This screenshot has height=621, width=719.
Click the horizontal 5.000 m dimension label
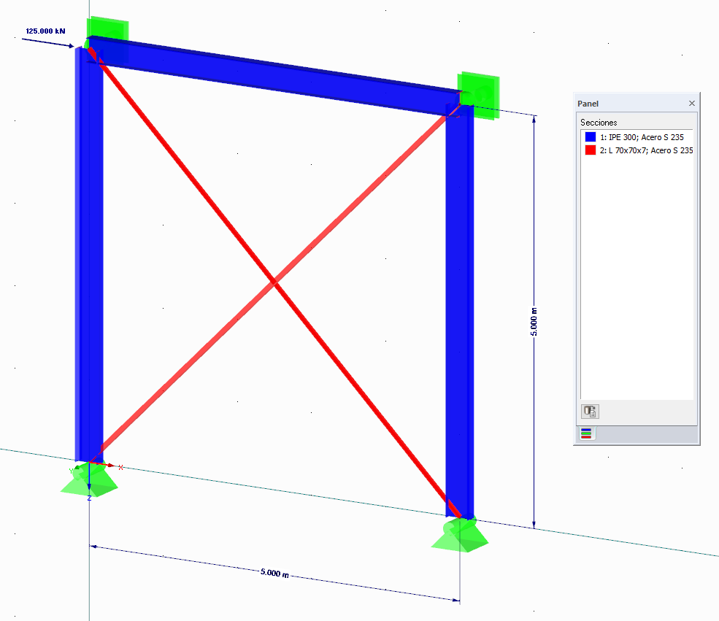(274, 573)
